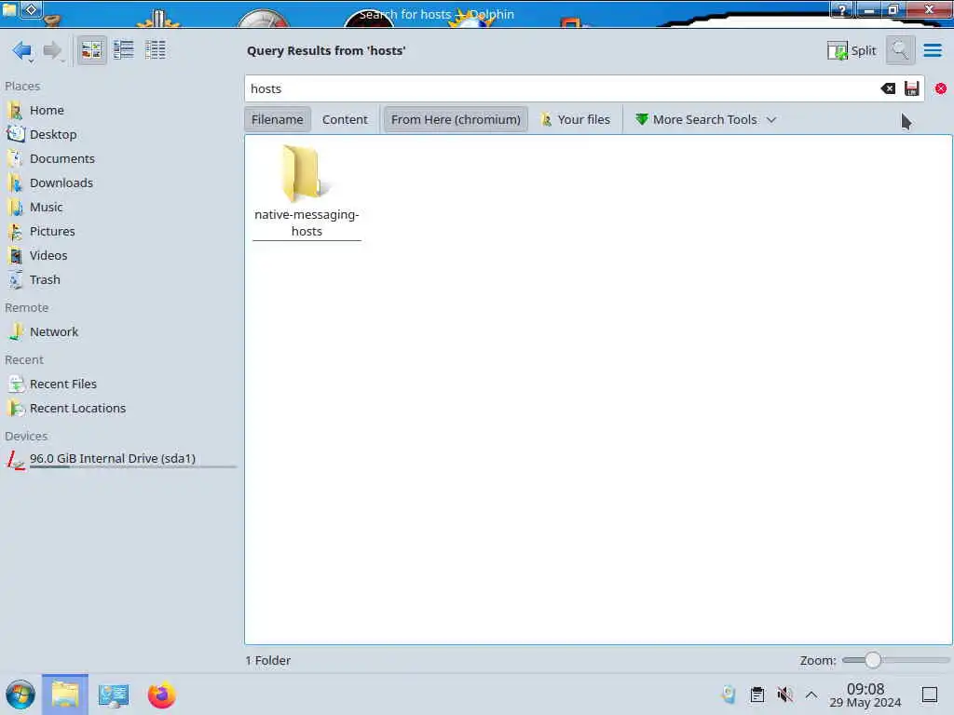
Task: Open Recent Files entry
Action: 62,384
